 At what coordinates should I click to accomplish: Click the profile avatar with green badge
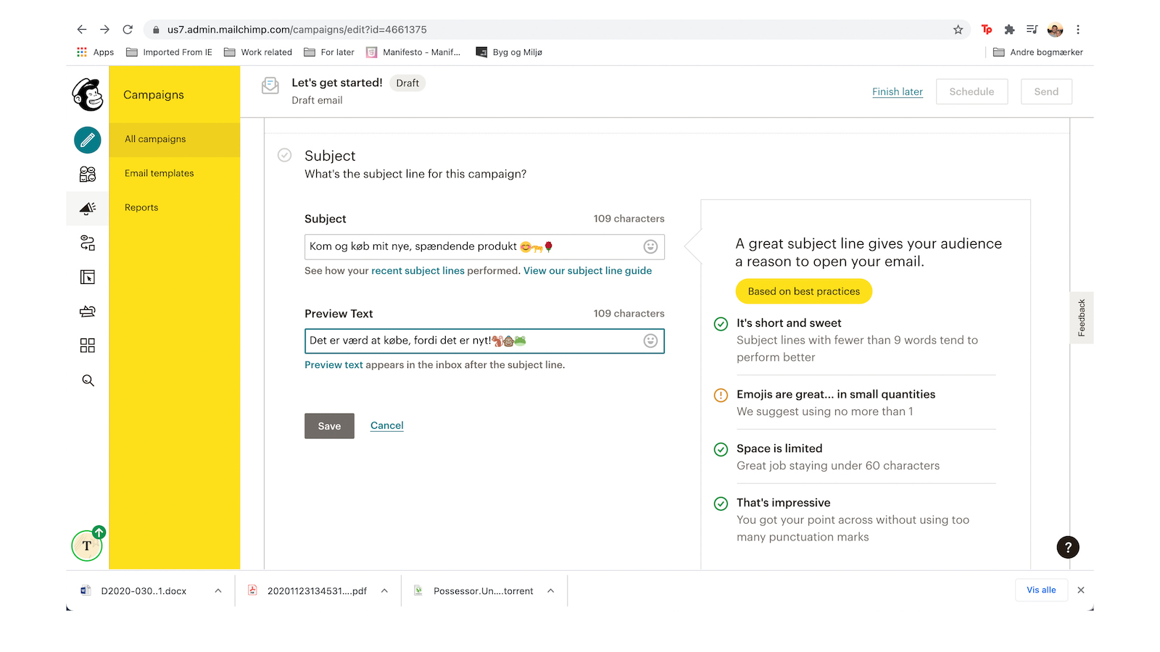tap(87, 546)
